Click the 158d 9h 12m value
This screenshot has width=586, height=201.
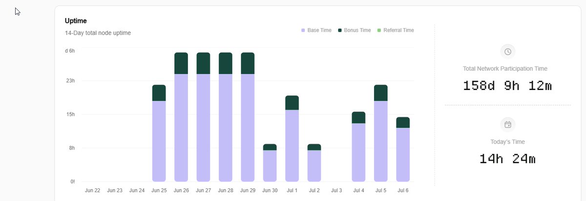[x=507, y=86]
